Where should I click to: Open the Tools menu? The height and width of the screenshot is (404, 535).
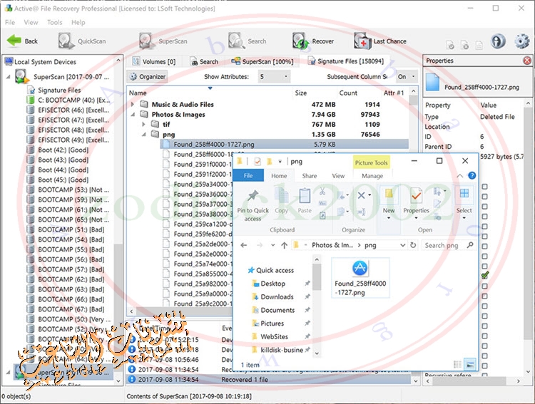coord(55,22)
